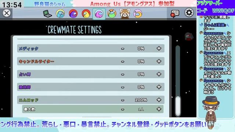
Task: Select the blue crewmate wrench tab
Action: [60, 14]
